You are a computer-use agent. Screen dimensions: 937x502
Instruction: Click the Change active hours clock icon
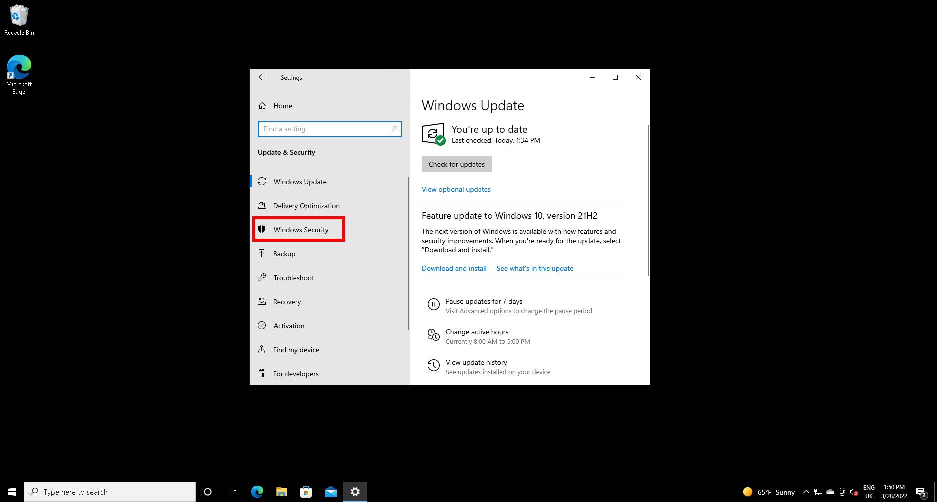coord(433,335)
